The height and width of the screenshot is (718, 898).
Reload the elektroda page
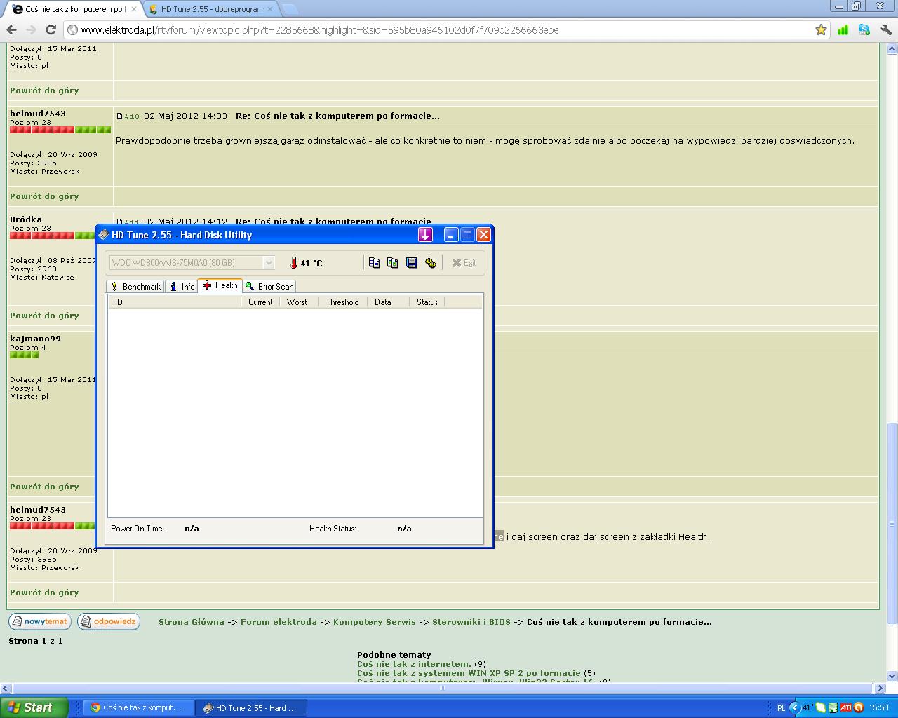pos(51,30)
